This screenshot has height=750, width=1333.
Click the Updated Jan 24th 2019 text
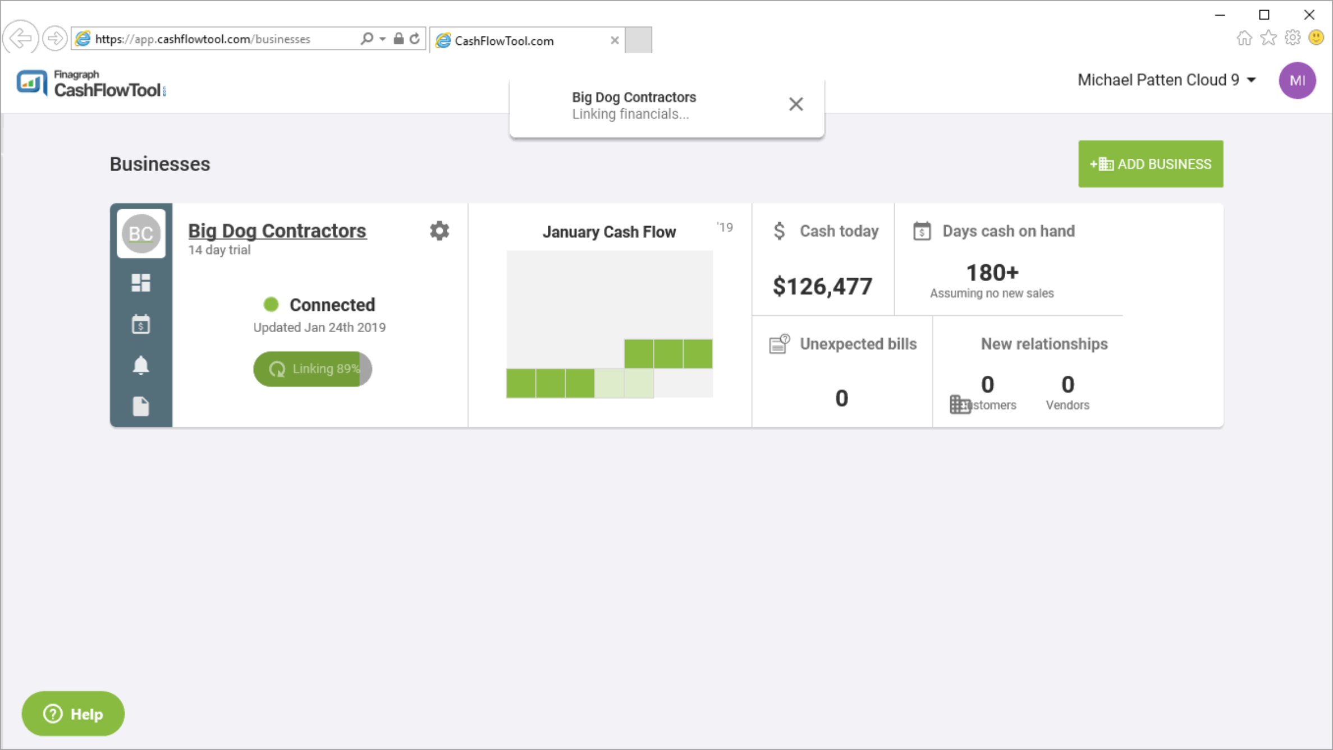(x=319, y=327)
